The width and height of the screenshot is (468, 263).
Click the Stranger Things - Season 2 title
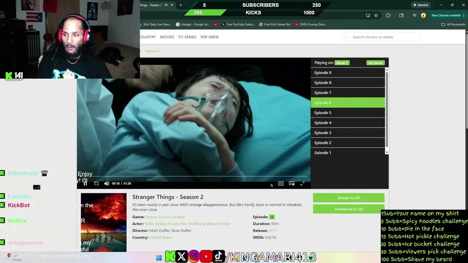168,197
